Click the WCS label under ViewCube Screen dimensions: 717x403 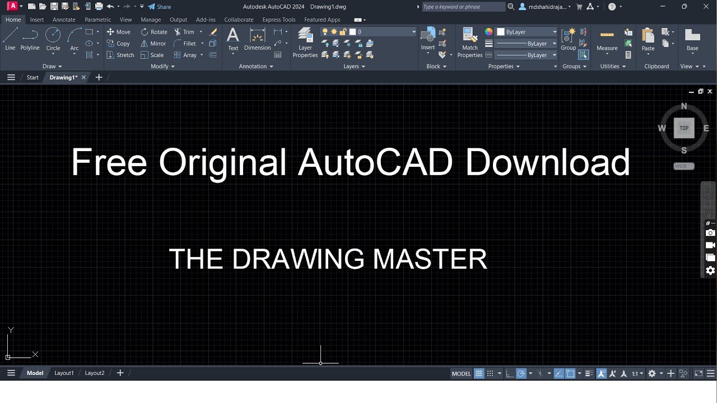683,166
